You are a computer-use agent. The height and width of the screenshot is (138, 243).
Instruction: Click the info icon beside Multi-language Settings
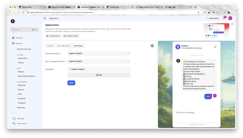[x=65, y=61]
